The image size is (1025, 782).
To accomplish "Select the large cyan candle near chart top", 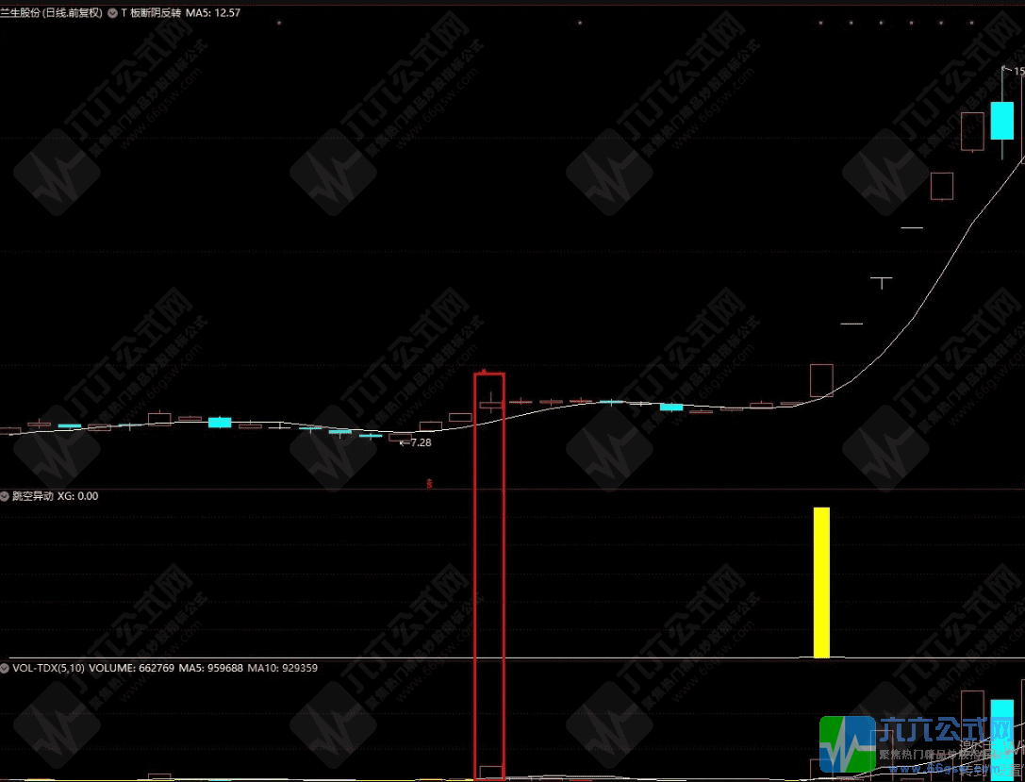I will [1001, 120].
